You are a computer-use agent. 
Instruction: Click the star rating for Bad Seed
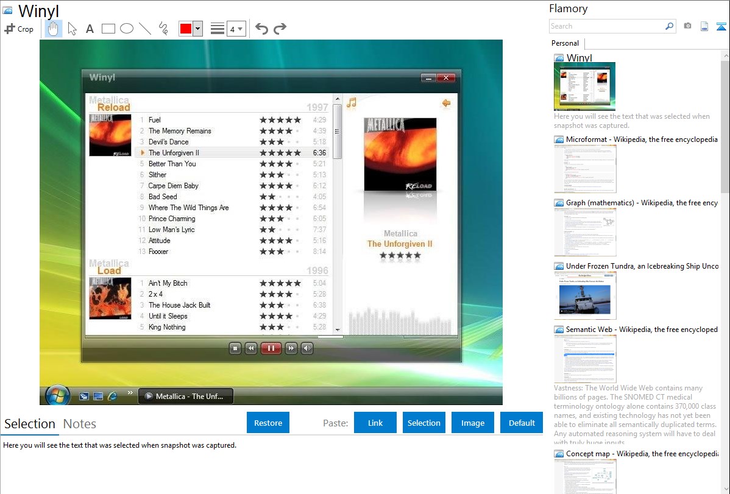280,197
